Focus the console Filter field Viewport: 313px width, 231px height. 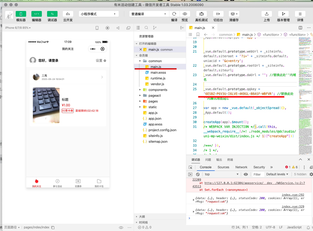click(x=258, y=174)
